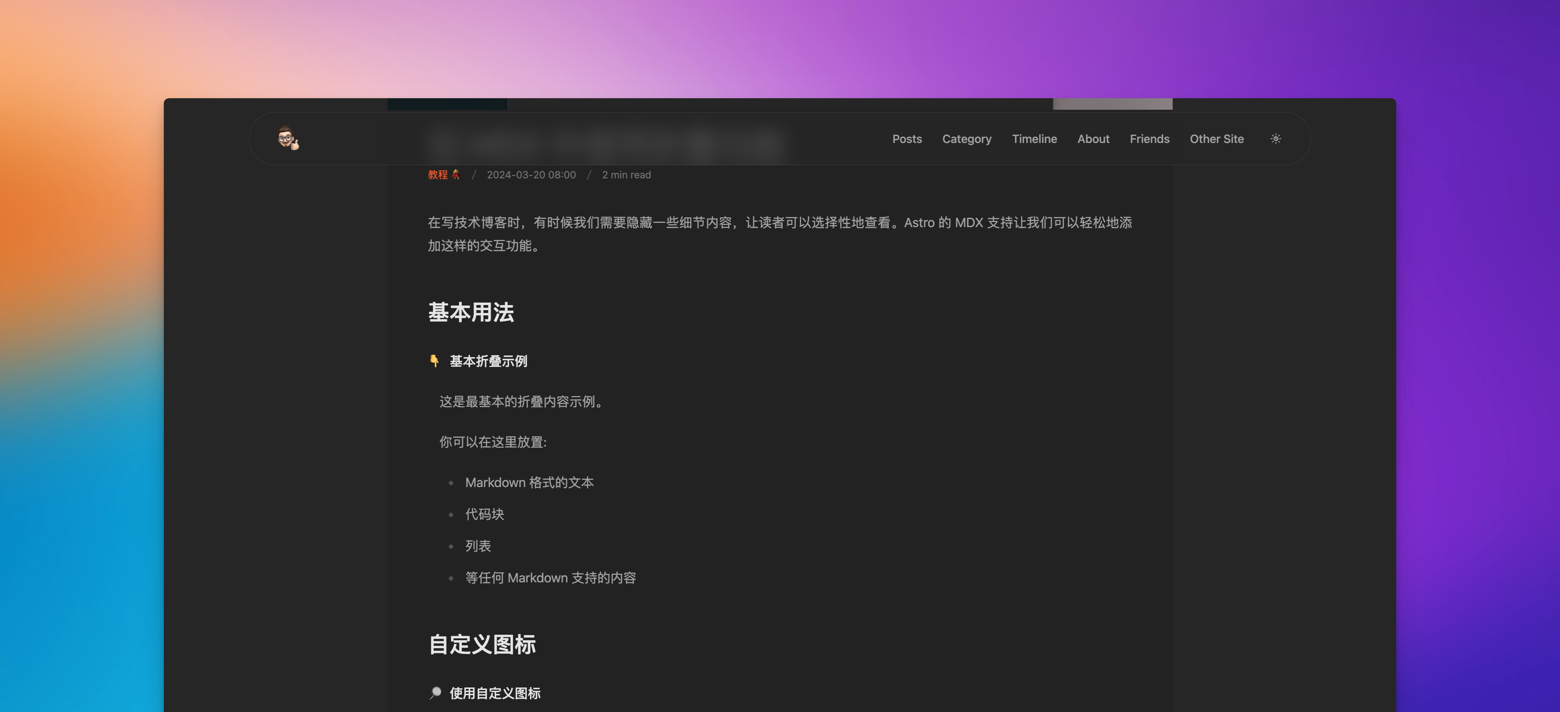Click the magnifier icon beside 使用自定义图标
The height and width of the screenshot is (712, 1560).
[x=435, y=693]
